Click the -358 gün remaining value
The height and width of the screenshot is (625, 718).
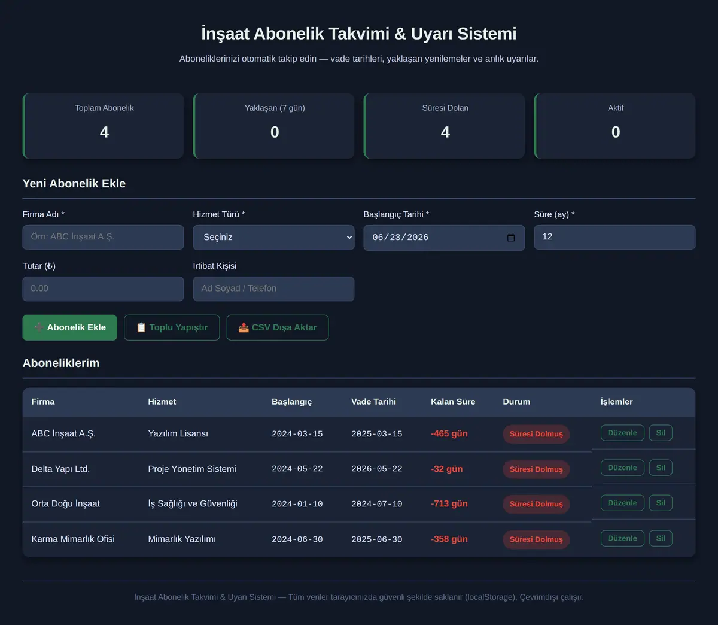click(449, 539)
